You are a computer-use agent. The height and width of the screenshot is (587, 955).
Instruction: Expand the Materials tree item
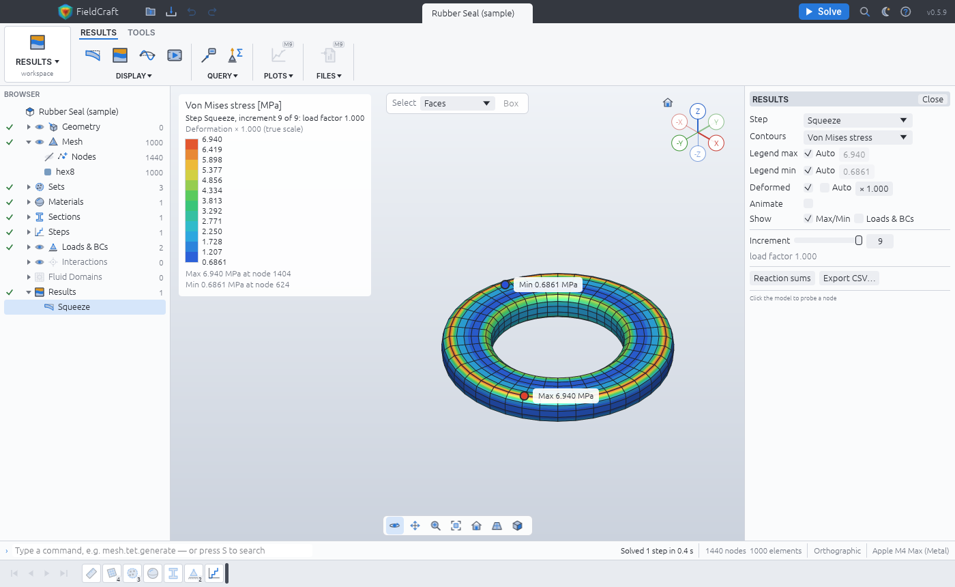pyautogui.click(x=29, y=202)
